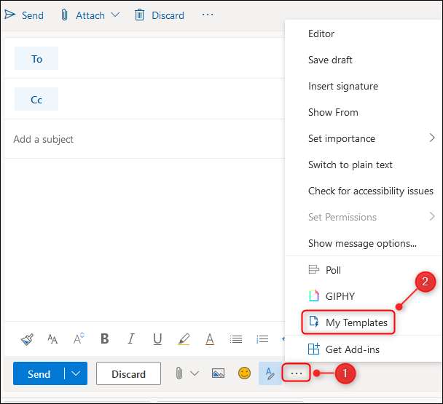Toggle the formatting options pen icon

click(x=270, y=373)
